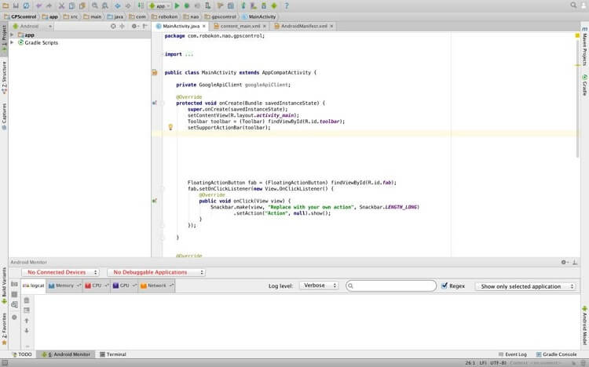Open the Show only selected application dropdown
Screen dimensions: 589x367
tap(525, 286)
